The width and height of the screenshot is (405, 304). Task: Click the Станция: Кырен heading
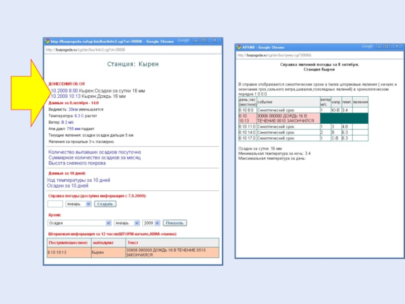coord(133,64)
